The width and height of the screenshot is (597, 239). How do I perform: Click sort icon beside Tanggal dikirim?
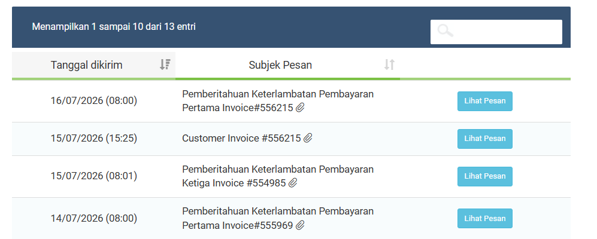[x=165, y=65]
